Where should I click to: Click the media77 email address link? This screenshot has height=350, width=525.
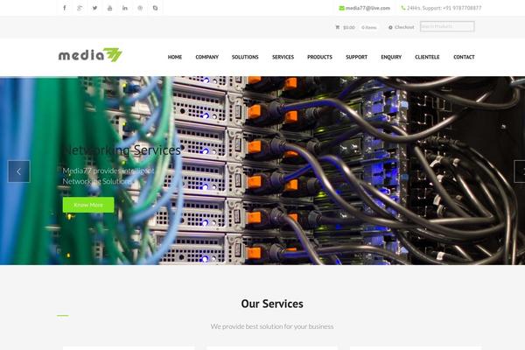(367, 8)
